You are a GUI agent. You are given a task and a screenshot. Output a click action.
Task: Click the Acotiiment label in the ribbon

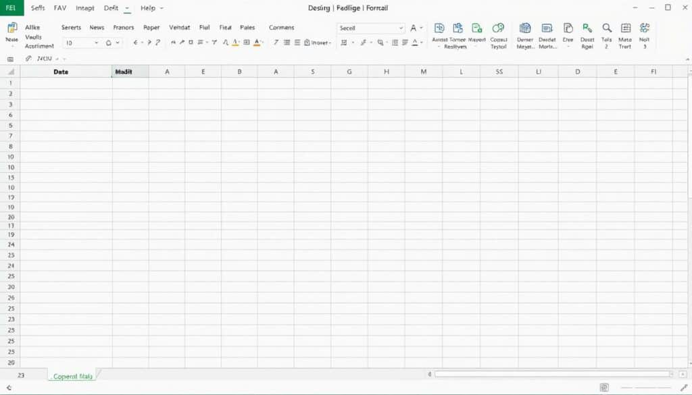click(39, 46)
